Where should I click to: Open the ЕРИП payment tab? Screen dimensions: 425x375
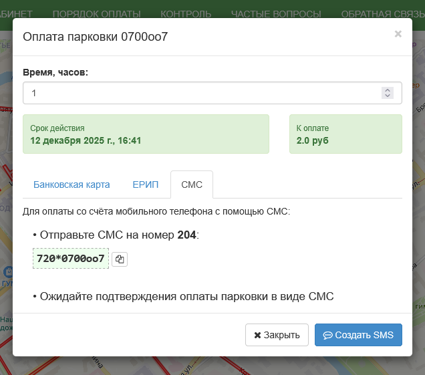pyautogui.click(x=145, y=184)
